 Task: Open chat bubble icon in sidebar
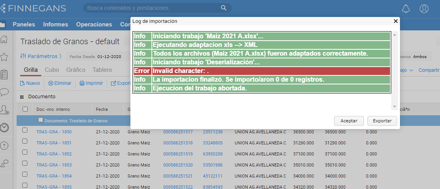click(4, 92)
